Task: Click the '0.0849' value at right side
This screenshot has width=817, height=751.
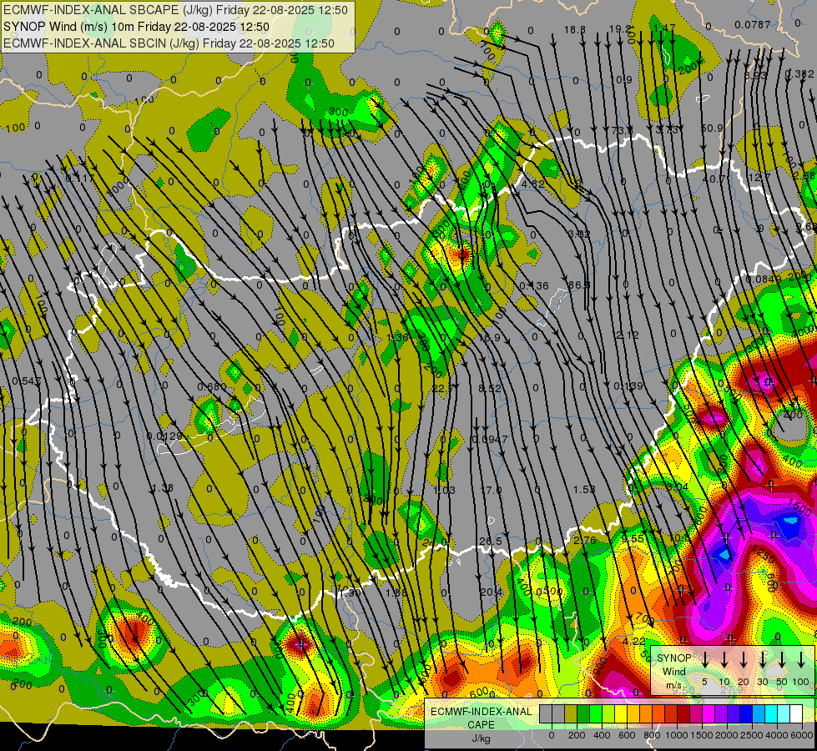Action: [x=764, y=280]
